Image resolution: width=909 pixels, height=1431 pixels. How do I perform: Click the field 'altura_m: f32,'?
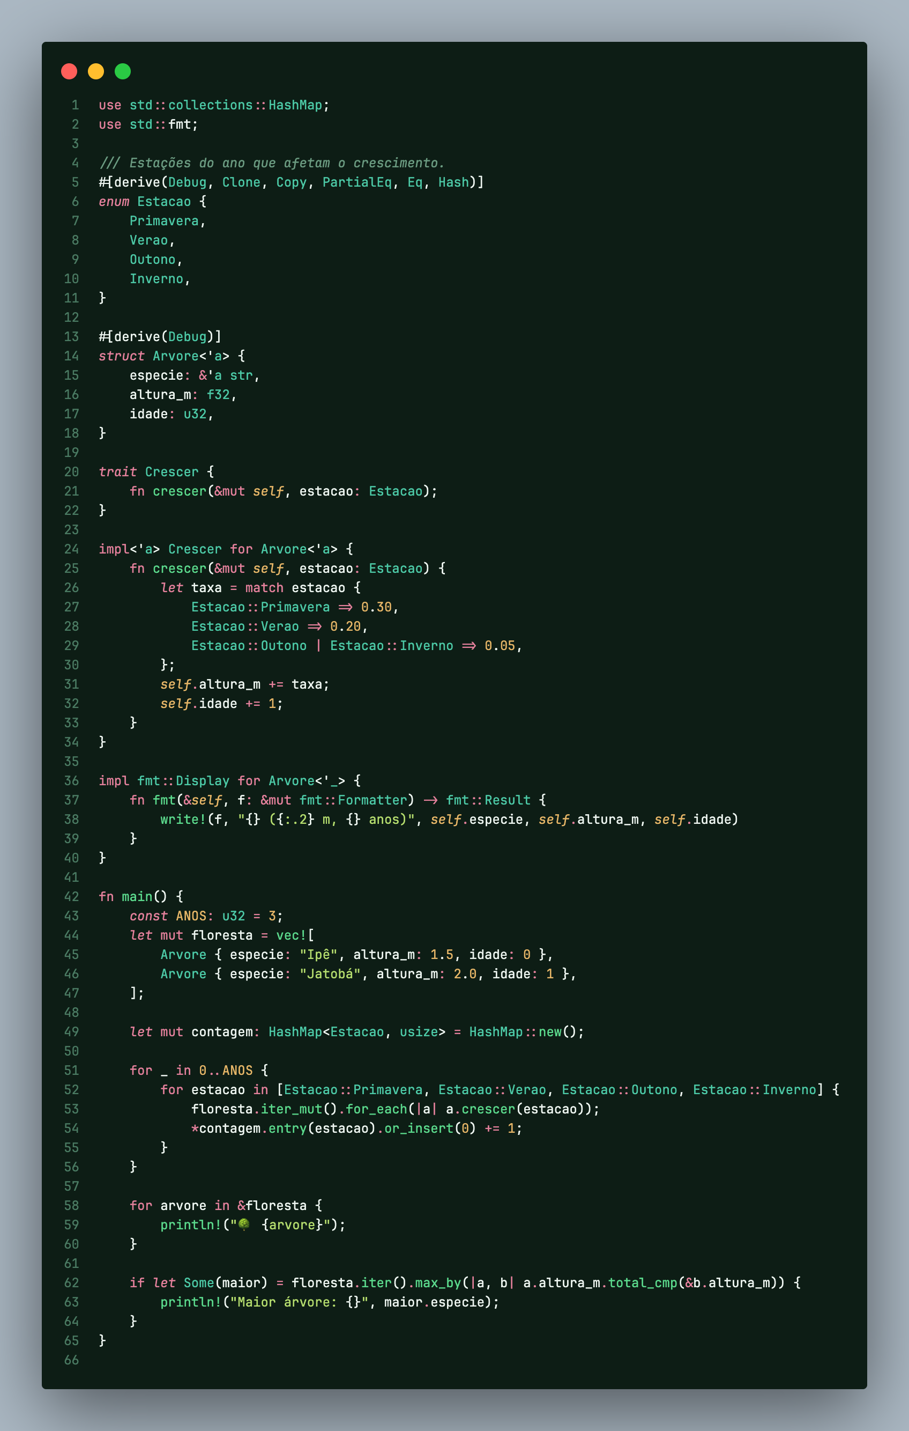183,395
